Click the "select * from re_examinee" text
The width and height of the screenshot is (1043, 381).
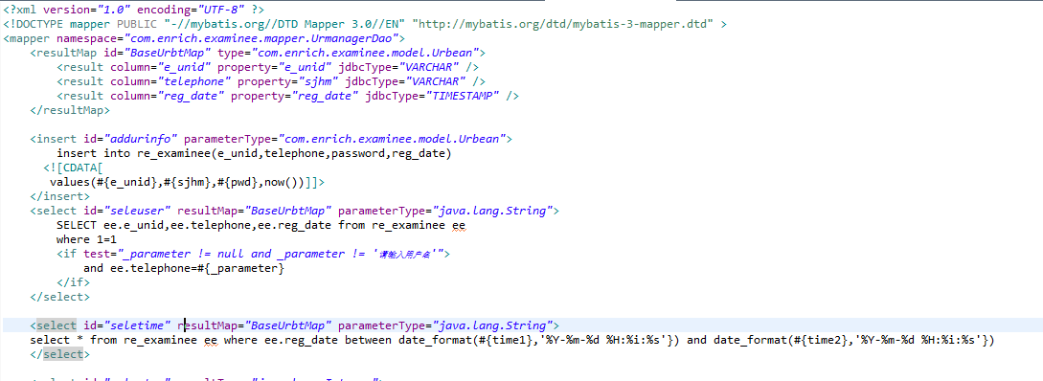114,341
